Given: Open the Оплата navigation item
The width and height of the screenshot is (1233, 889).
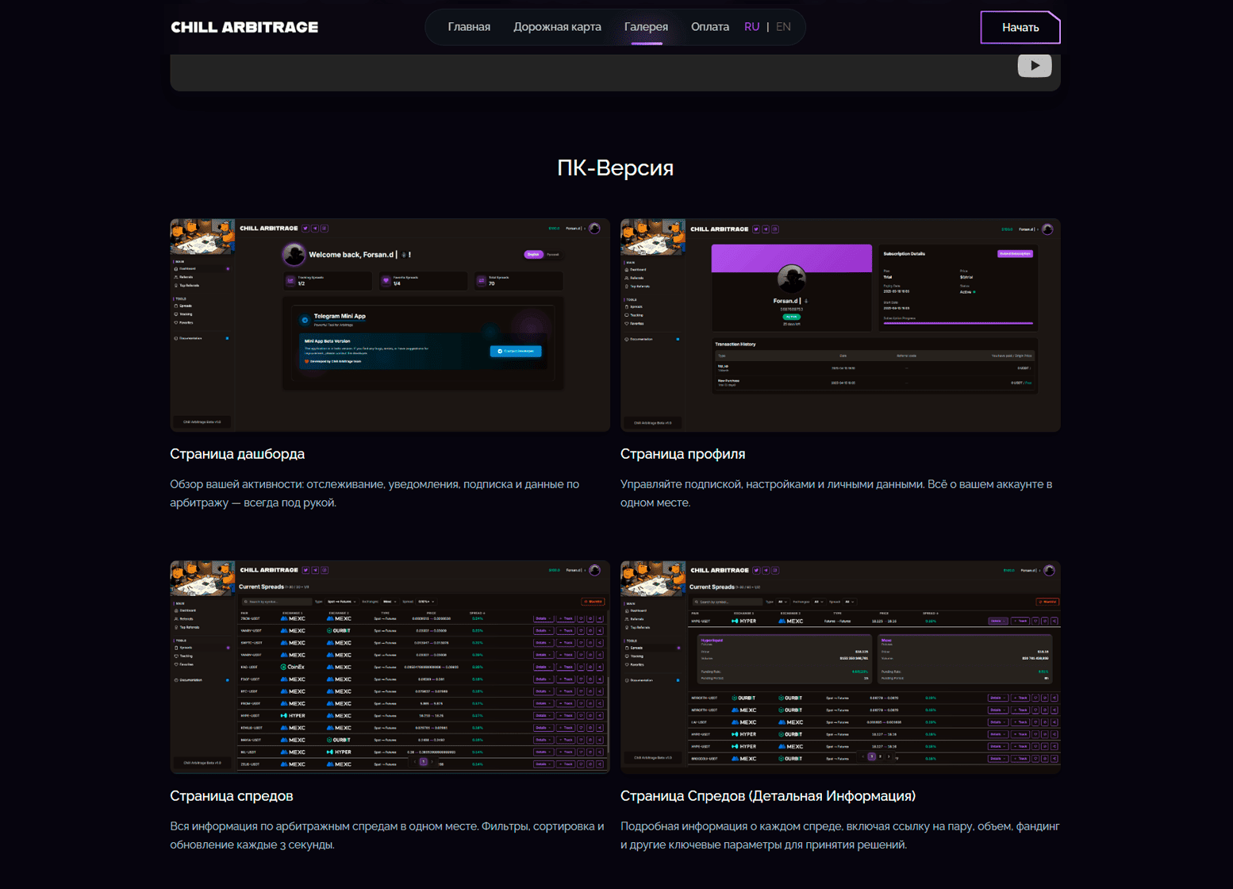Looking at the screenshot, I should tap(709, 27).
